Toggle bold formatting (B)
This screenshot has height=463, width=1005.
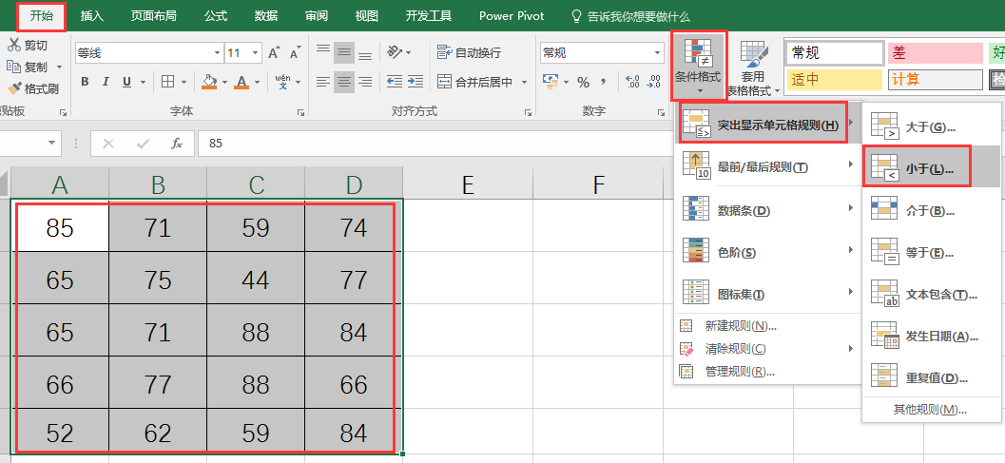[x=85, y=82]
